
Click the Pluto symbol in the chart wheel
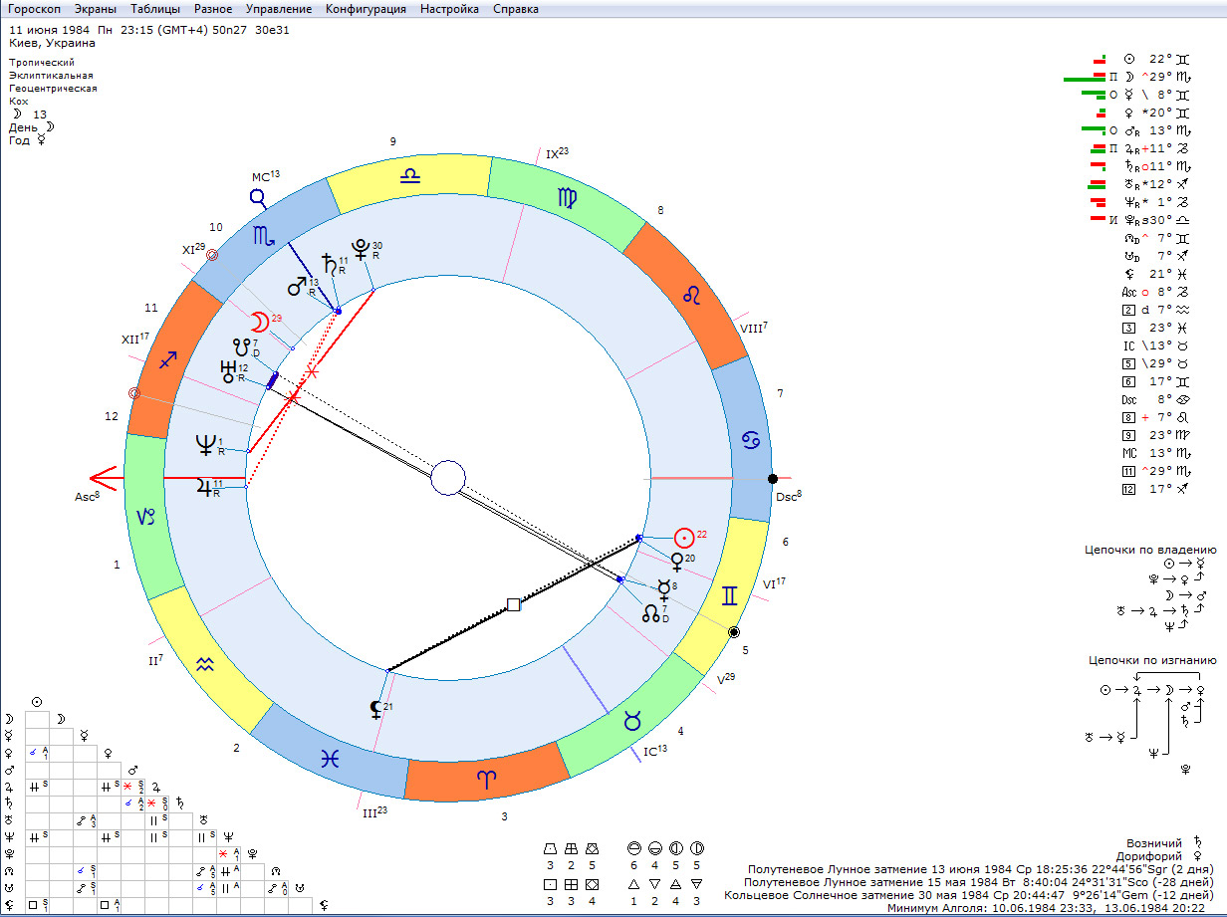pos(361,249)
